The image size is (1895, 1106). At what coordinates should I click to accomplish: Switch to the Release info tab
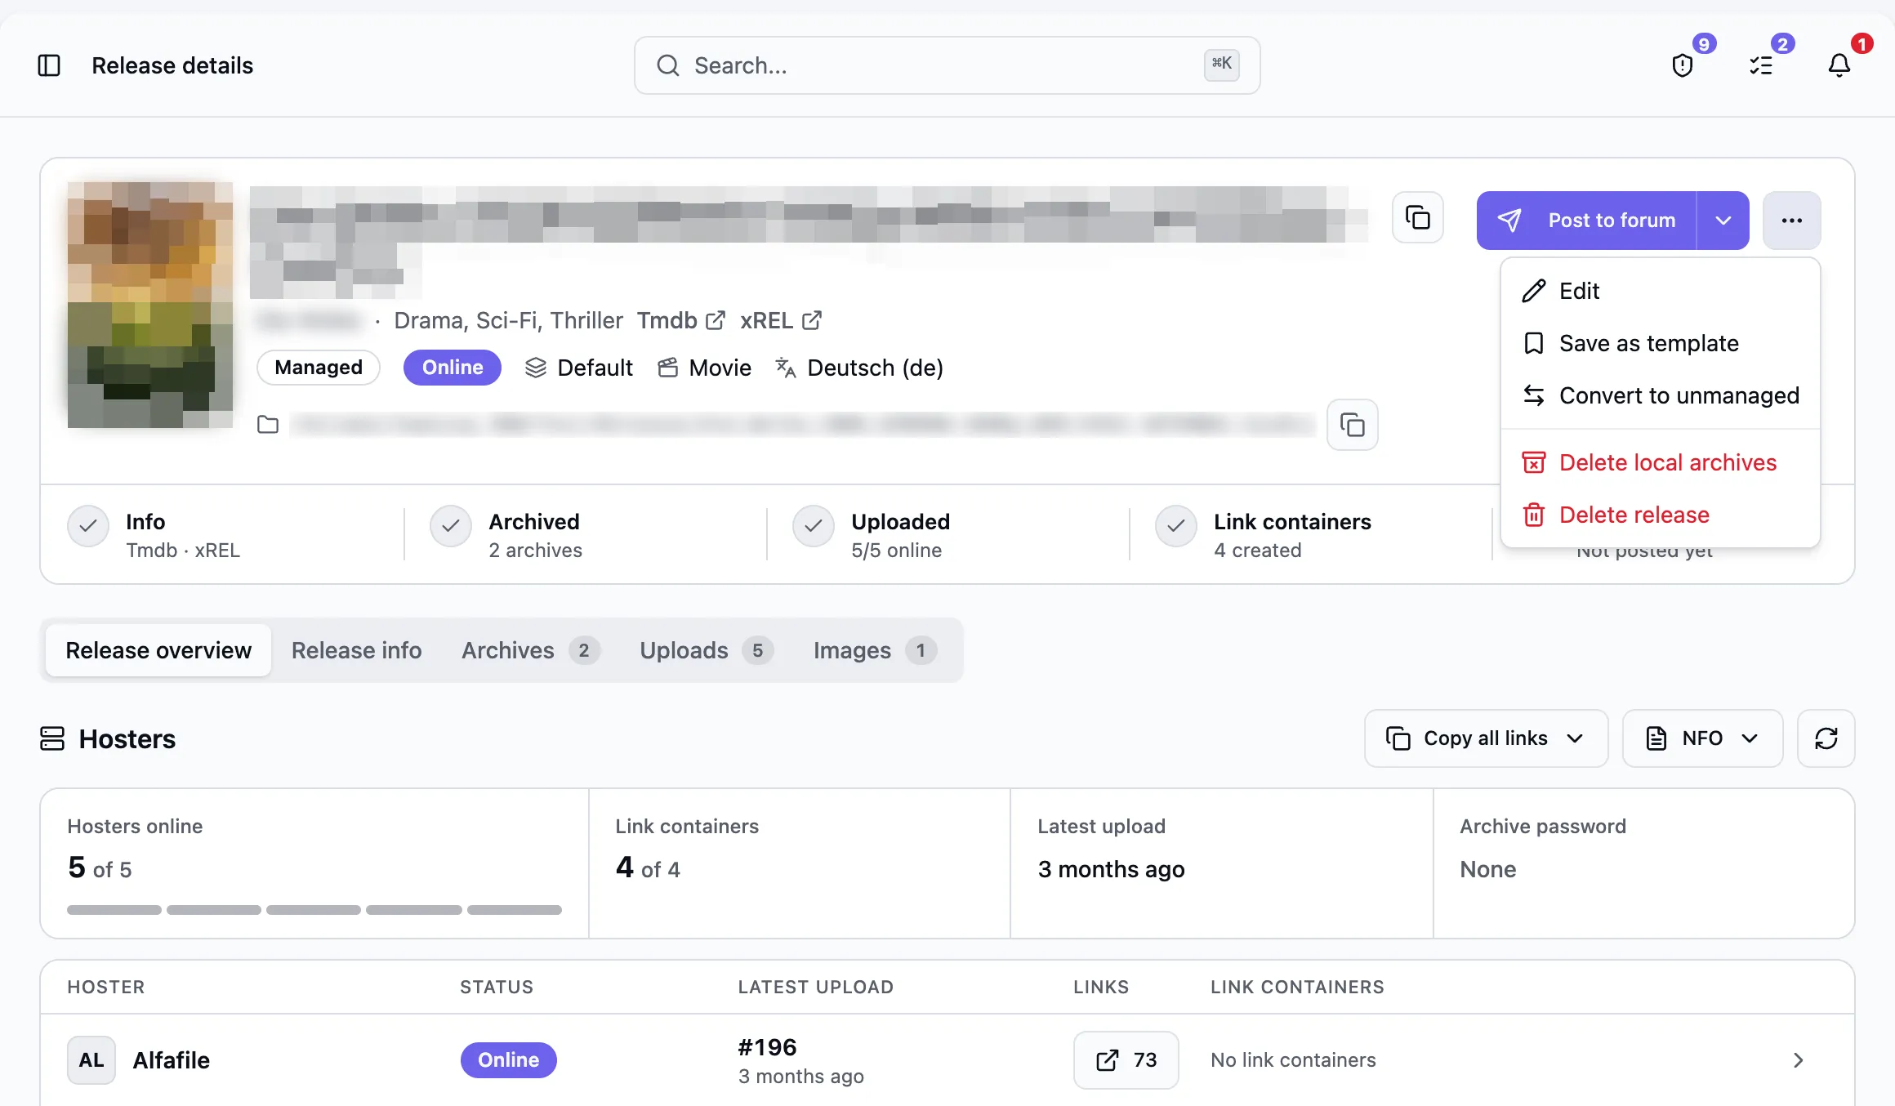(x=356, y=650)
